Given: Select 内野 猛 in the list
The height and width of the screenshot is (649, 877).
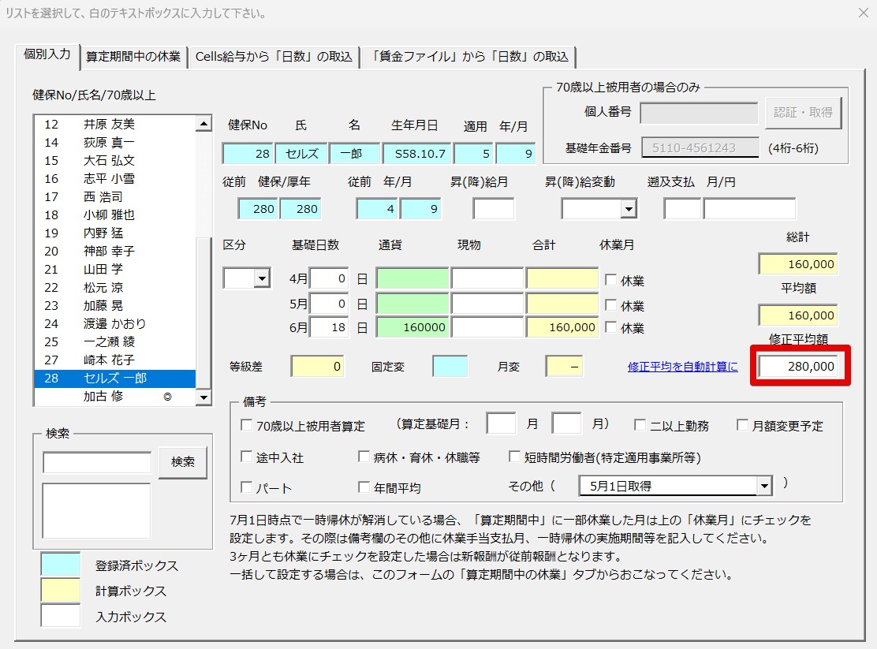Looking at the screenshot, I should 114,233.
